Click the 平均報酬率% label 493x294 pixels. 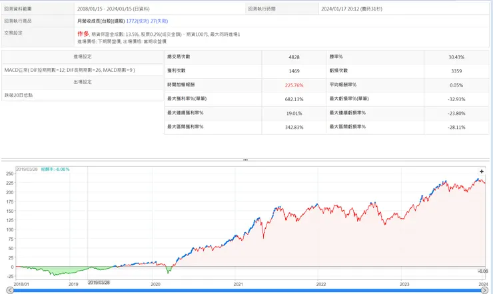343,84
